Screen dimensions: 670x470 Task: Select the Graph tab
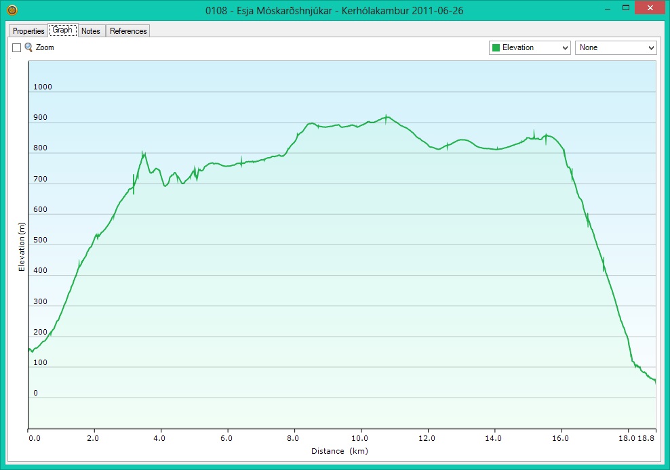(62, 30)
